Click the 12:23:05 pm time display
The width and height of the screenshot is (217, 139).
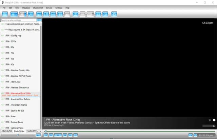[x=206, y=135]
